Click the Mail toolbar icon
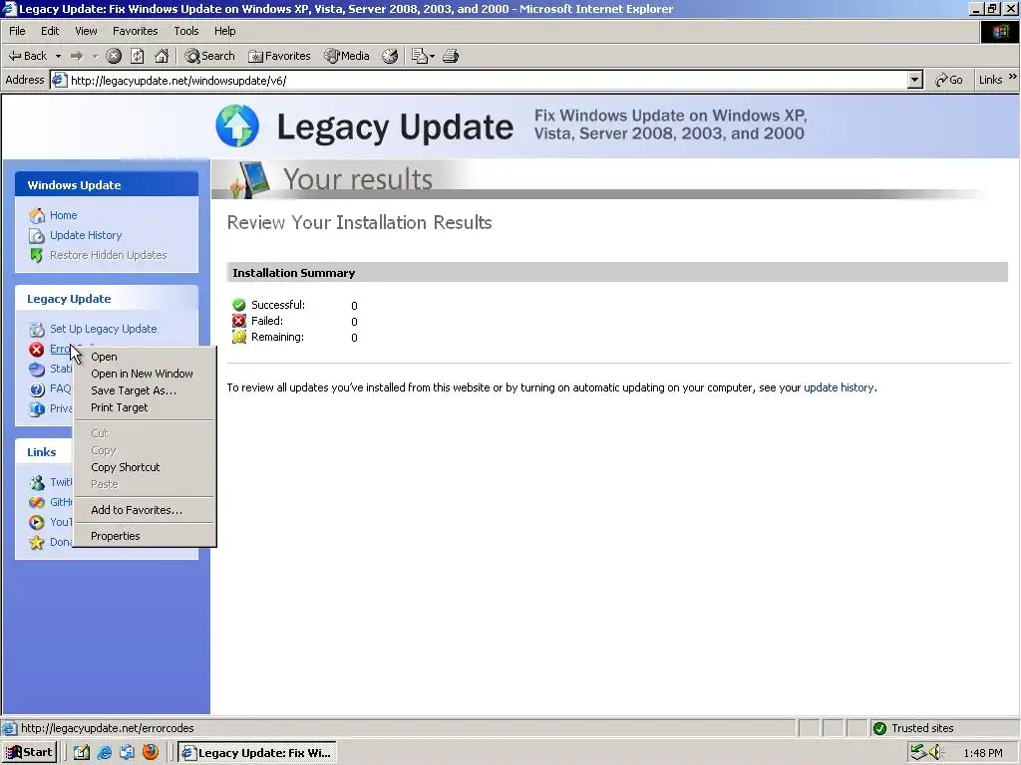The width and height of the screenshot is (1021, 765). coord(423,56)
